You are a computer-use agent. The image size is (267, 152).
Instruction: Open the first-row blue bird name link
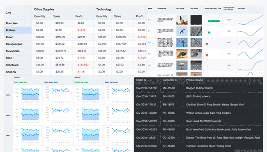pyautogui.click(x=150, y=20)
